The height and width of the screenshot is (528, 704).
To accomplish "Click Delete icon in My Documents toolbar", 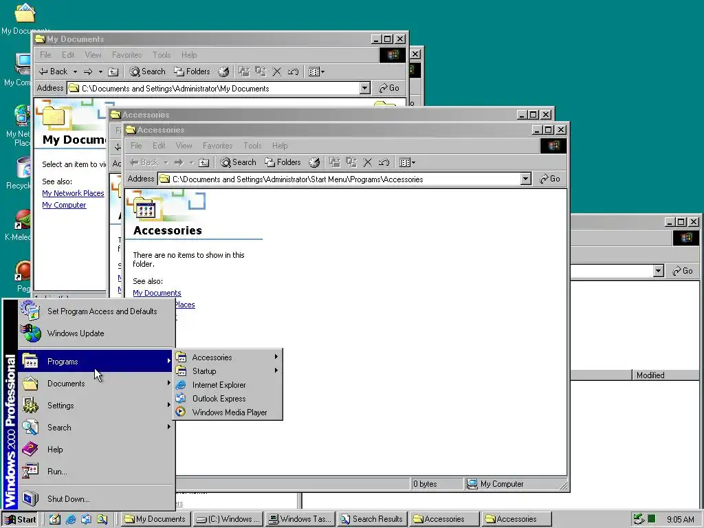I will pyautogui.click(x=277, y=71).
